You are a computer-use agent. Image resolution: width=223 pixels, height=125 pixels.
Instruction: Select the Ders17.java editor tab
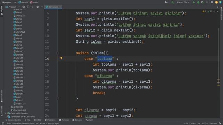tap(53, 7)
